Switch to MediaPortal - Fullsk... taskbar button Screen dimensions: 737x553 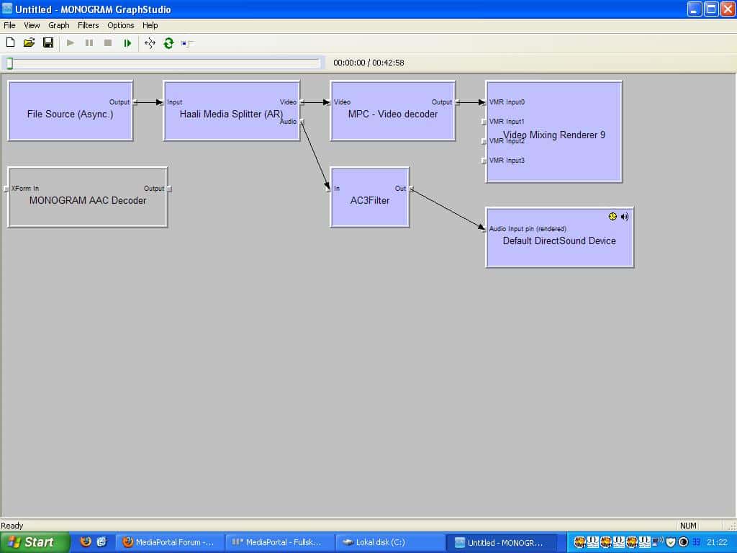279,542
